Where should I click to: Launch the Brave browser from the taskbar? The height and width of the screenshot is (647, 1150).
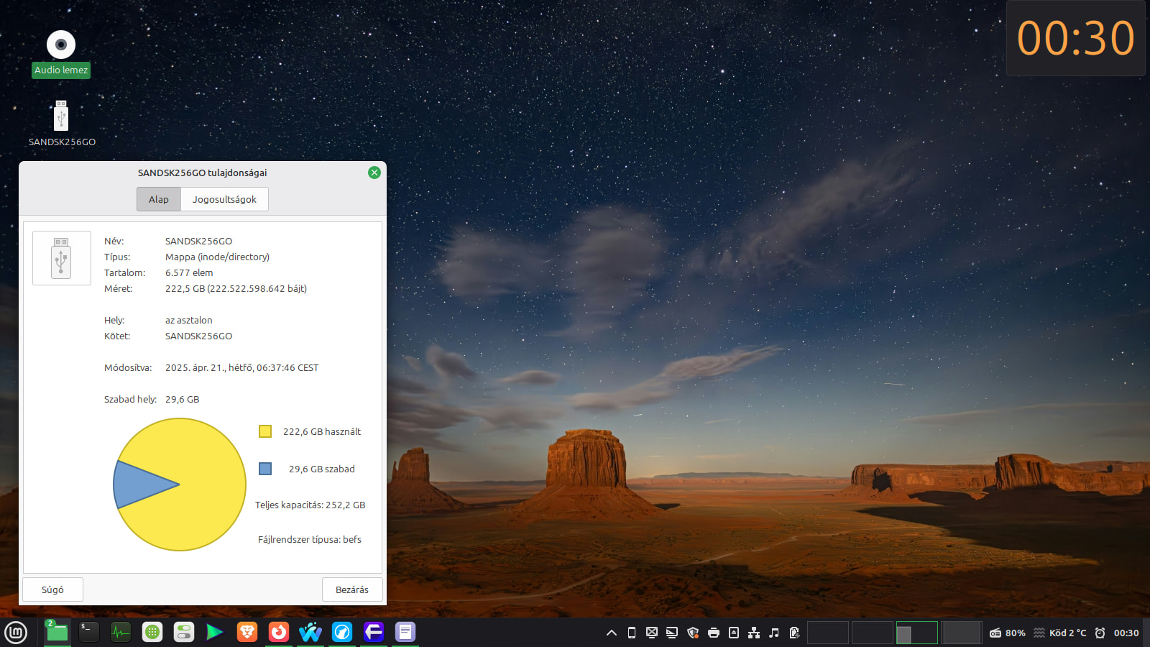click(247, 633)
